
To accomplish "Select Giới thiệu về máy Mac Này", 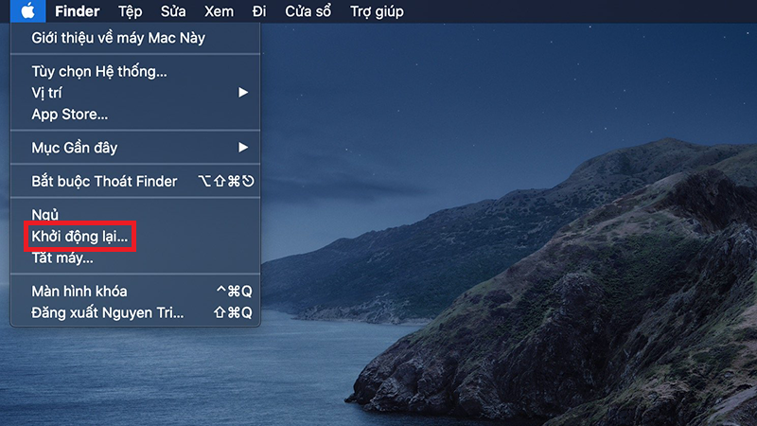I will [118, 38].
